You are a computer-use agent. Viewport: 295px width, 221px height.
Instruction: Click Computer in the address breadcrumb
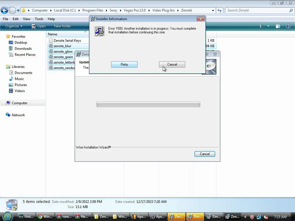(40, 10)
